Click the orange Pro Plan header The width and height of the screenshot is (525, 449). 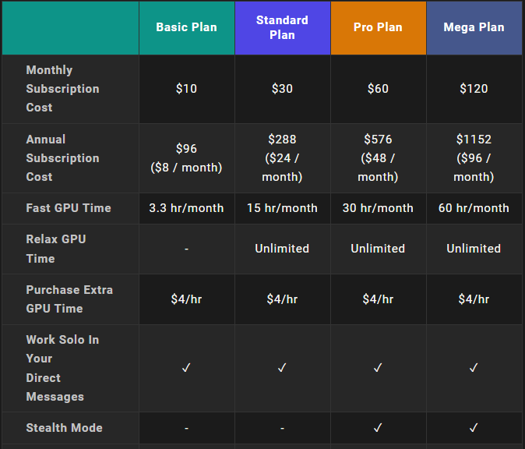[x=378, y=27]
